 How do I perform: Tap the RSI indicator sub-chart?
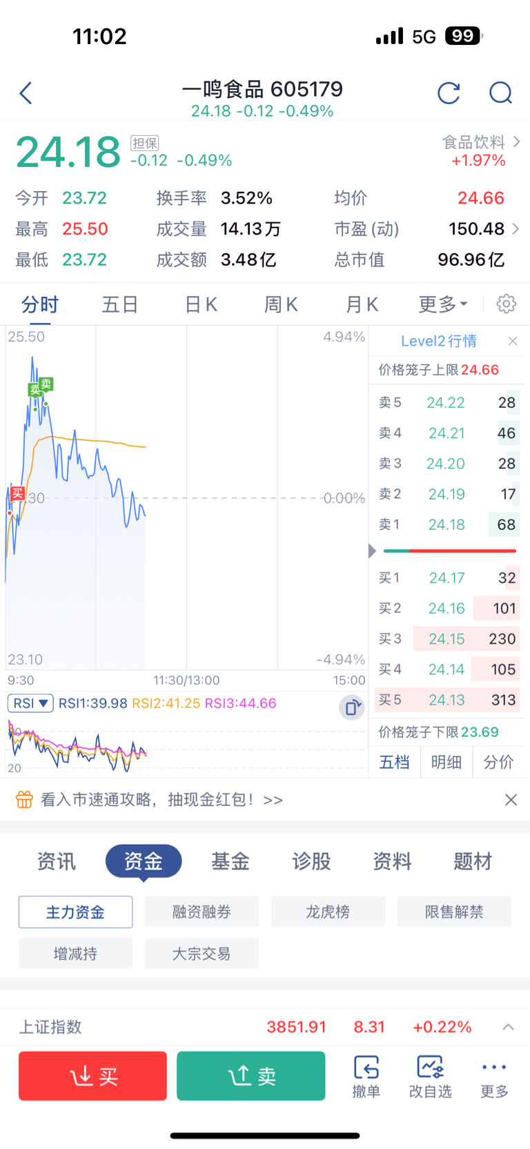[x=186, y=745]
